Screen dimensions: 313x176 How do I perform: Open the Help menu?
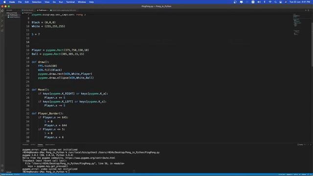(x=91, y=2)
